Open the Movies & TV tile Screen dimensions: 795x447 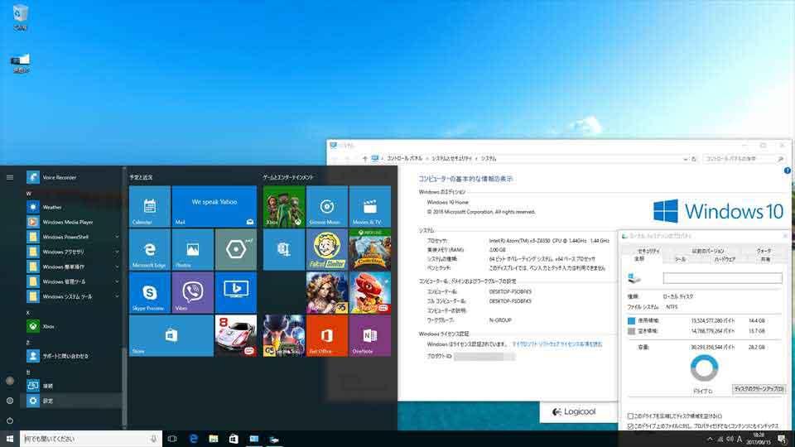369,206
